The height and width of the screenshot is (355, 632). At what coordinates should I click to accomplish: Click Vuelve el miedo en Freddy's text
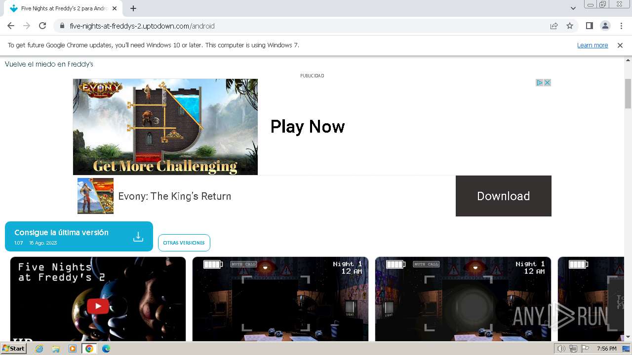point(49,64)
